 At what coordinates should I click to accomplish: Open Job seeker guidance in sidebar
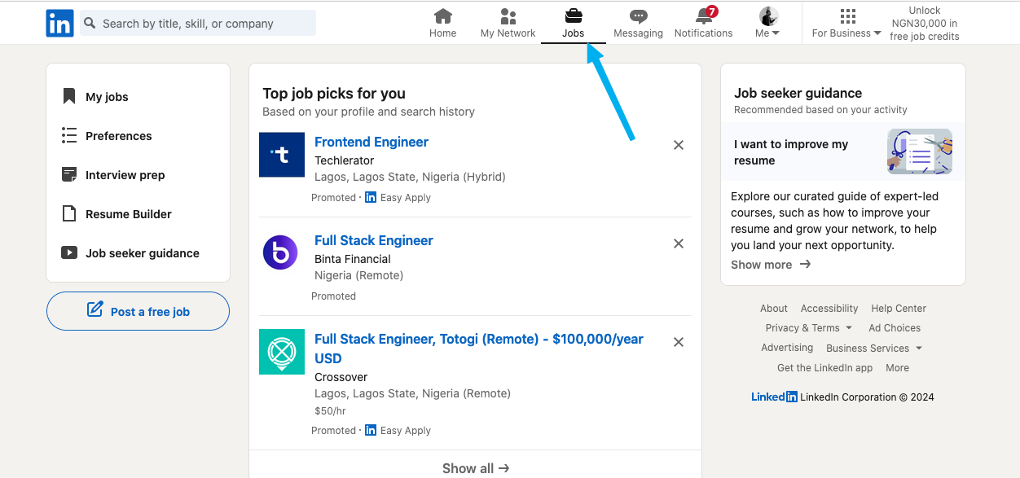click(143, 253)
